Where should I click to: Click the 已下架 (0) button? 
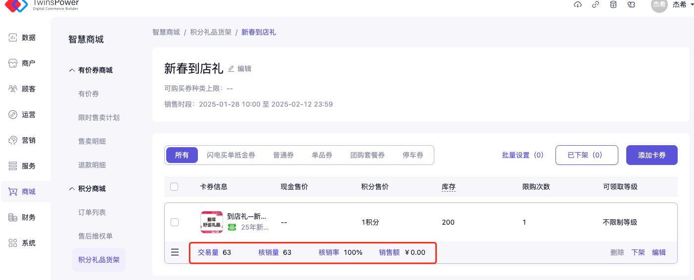pos(587,155)
